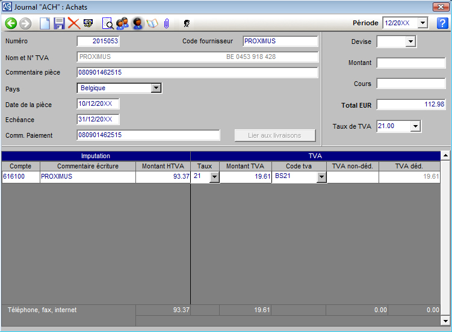452x332 pixels.
Task: Expand the Période dropdown
Action: coord(422,23)
